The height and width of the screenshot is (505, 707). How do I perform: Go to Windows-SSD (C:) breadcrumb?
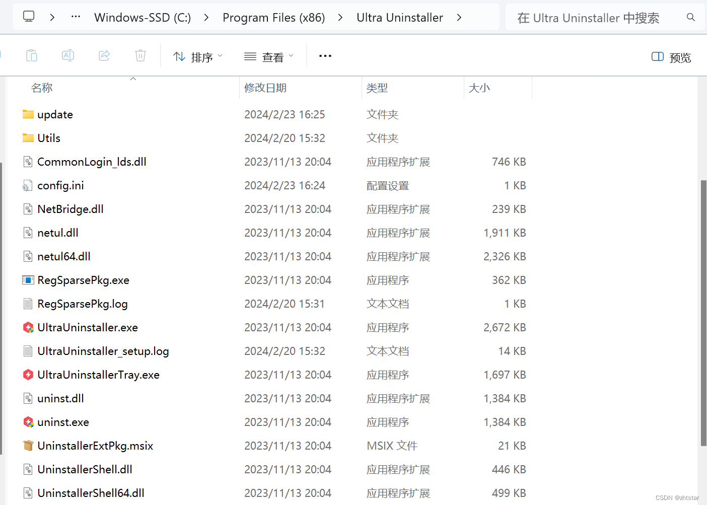tap(143, 18)
